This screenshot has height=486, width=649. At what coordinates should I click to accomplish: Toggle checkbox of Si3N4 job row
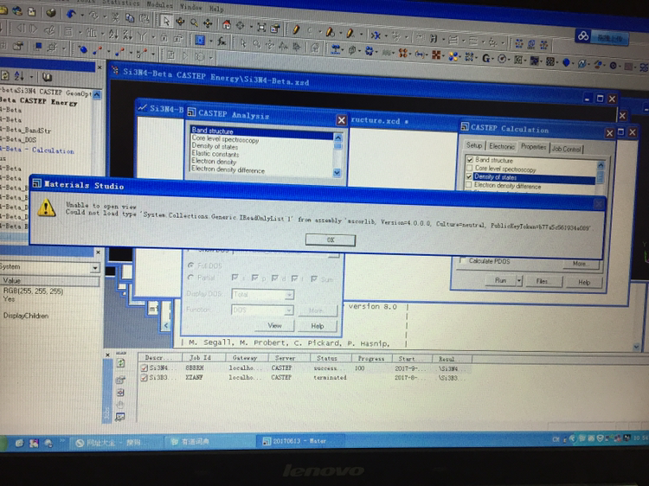click(144, 368)
